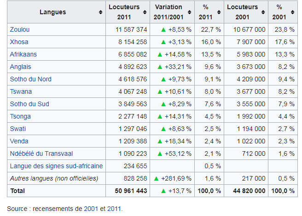The height and width of the screenshot is (216, 302).
Task: Sort by Locuteurs 2011 arrows
Action: tap(145, 12)
